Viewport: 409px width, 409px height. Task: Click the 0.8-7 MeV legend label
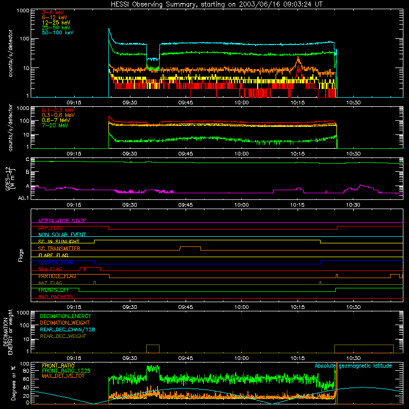click(56, 120)
